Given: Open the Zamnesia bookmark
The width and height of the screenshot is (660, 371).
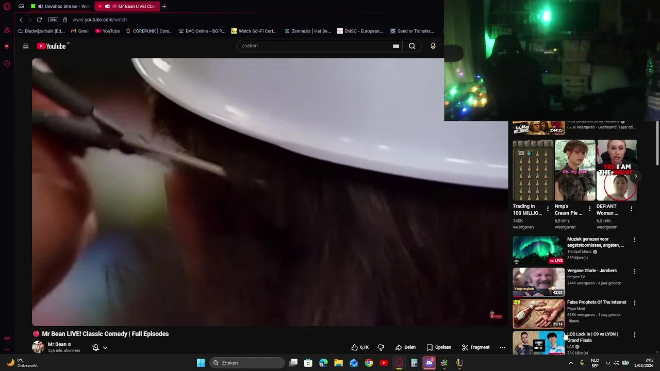Looking at the screenshot, I should click(x=308, y=31).
